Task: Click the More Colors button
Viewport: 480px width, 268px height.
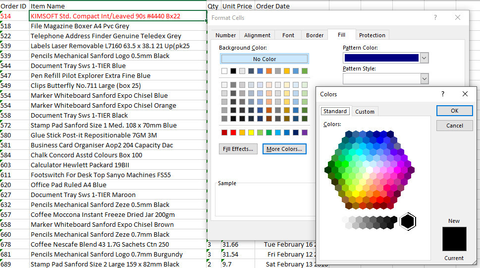Action: pyautogui.click(x=284, y=149)
